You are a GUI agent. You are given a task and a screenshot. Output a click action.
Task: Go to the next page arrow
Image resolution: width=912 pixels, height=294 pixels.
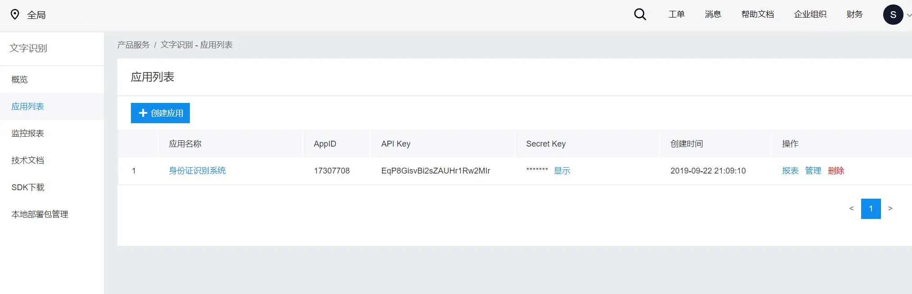(890, 209)
